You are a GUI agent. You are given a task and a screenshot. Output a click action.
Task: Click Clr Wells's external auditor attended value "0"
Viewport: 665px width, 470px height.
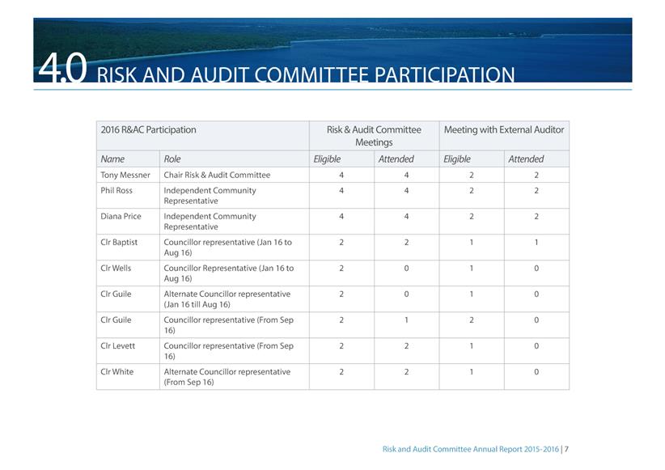tap(536, 268)
